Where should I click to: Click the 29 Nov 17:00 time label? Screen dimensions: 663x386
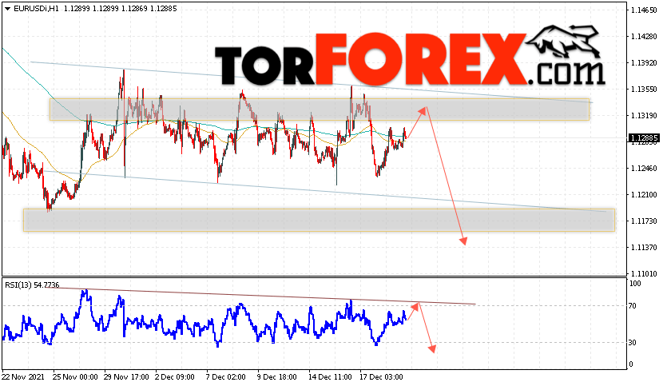126,376
